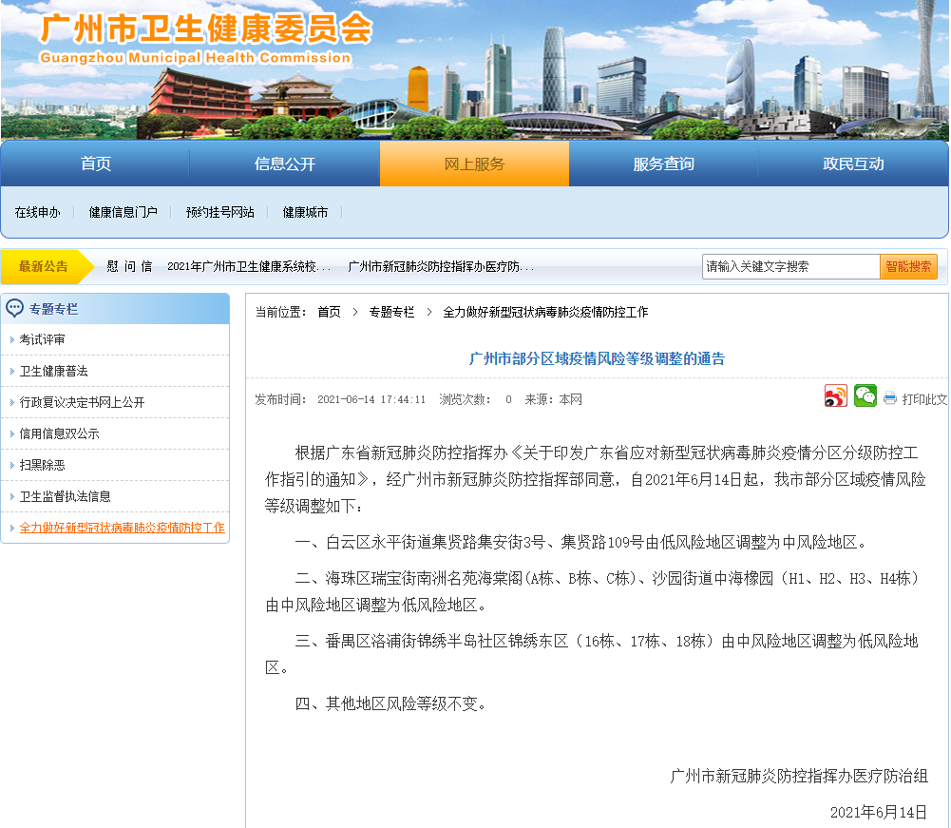
Task: Click the 最新公告 yellow arrow label
Action: 45,267
